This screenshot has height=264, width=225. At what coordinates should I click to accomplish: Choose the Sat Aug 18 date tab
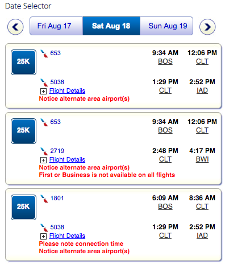coord(111,26)
